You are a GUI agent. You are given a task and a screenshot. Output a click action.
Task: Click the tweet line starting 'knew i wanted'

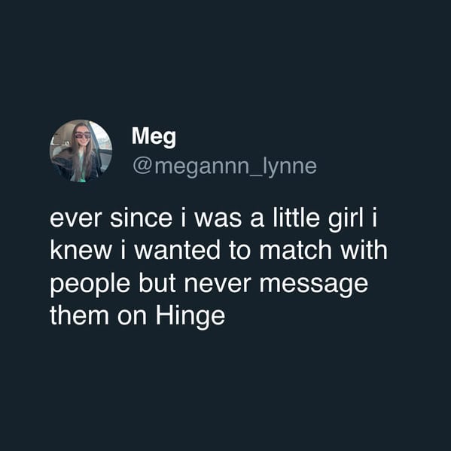click(x=219, y=251)
